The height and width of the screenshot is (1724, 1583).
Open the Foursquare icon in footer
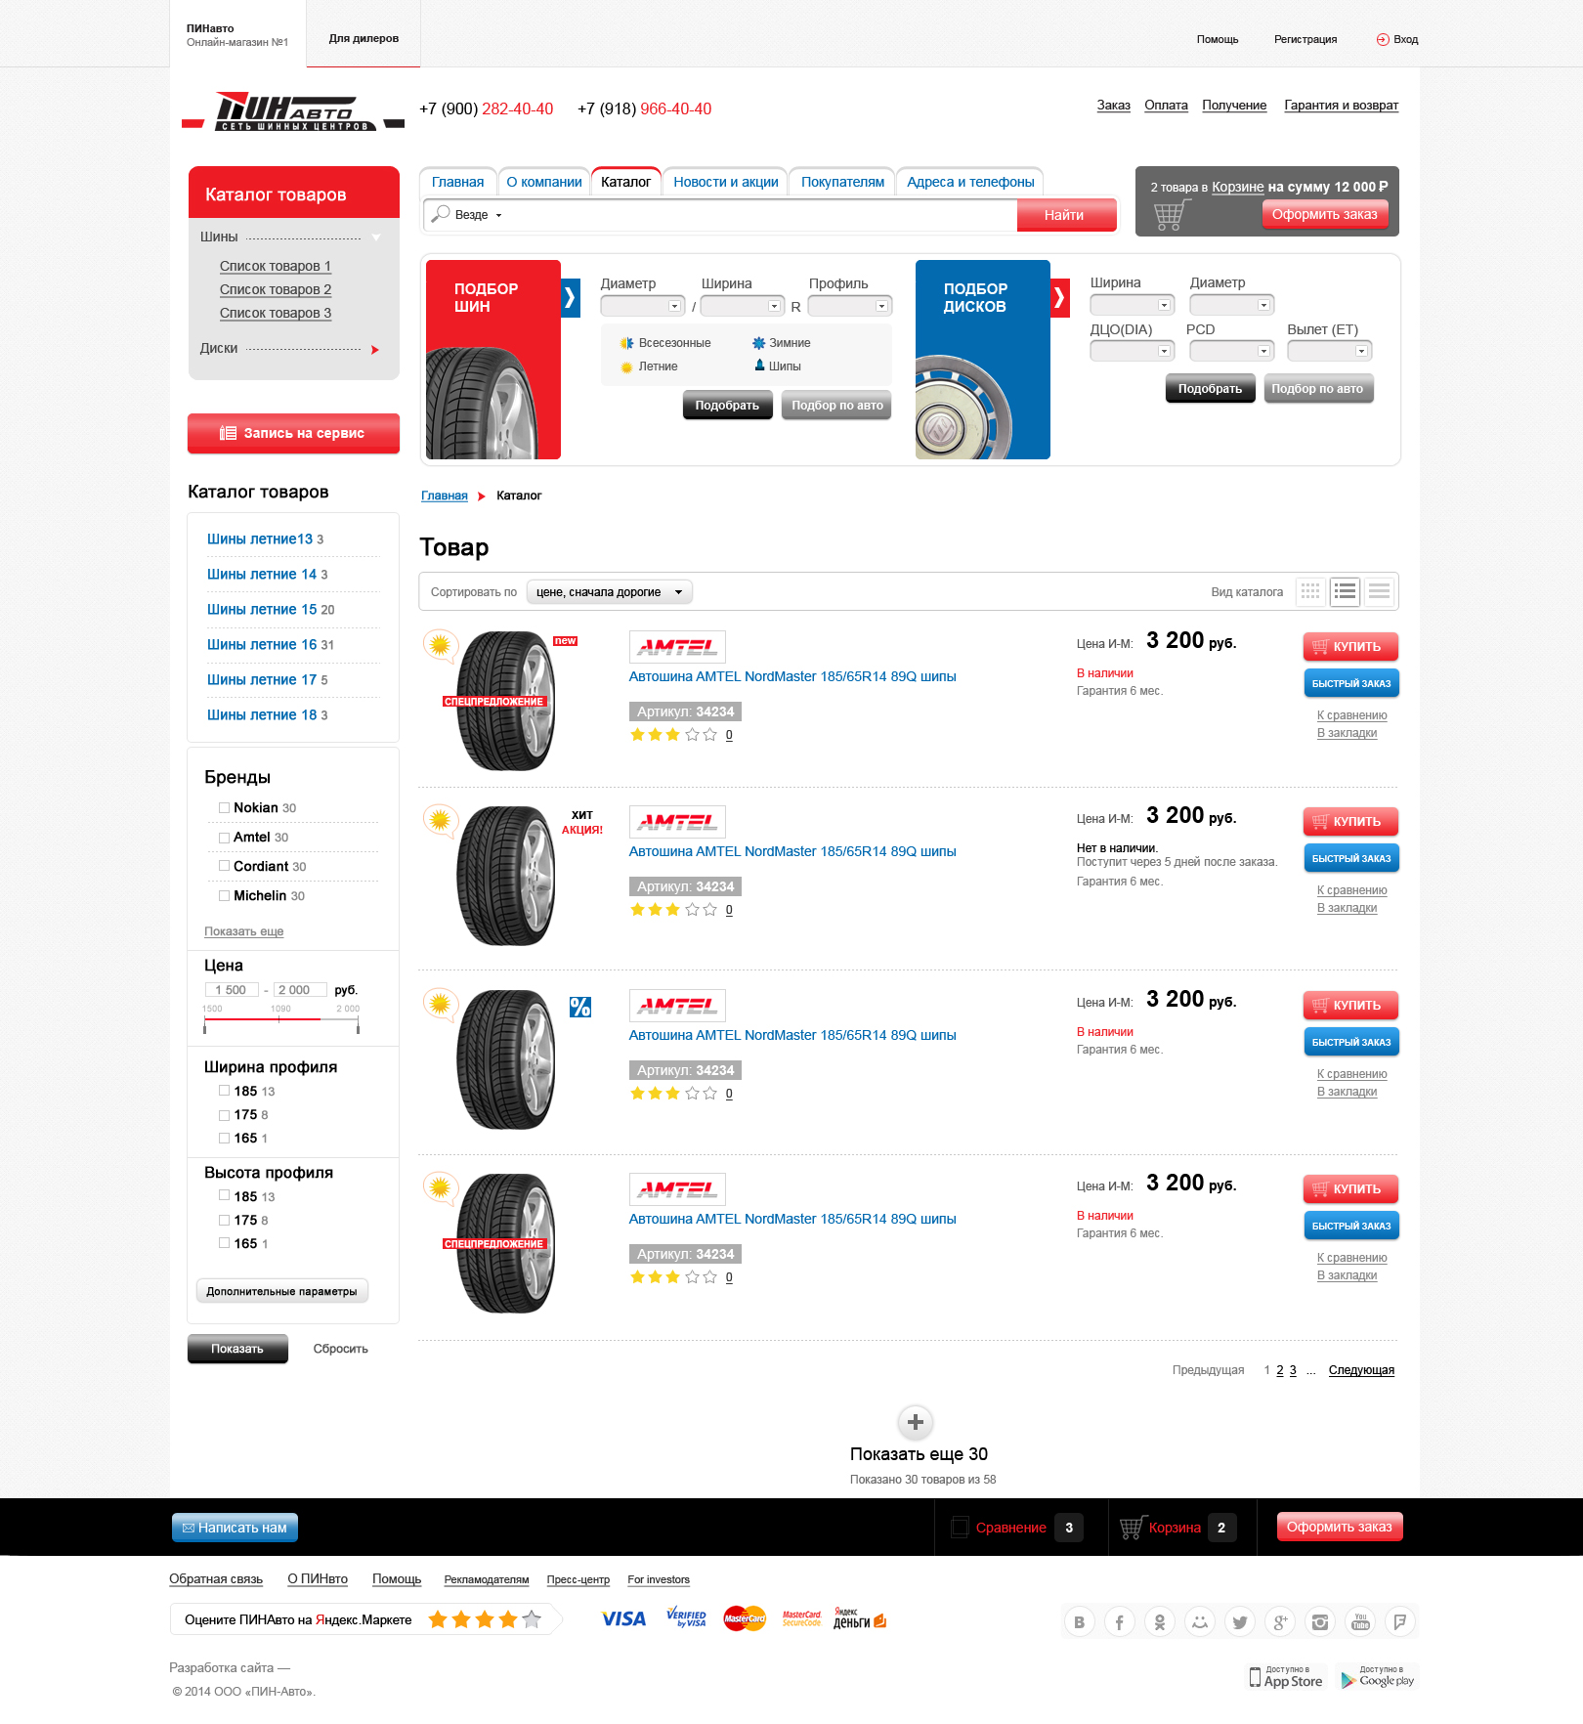pos(1400,1622)
